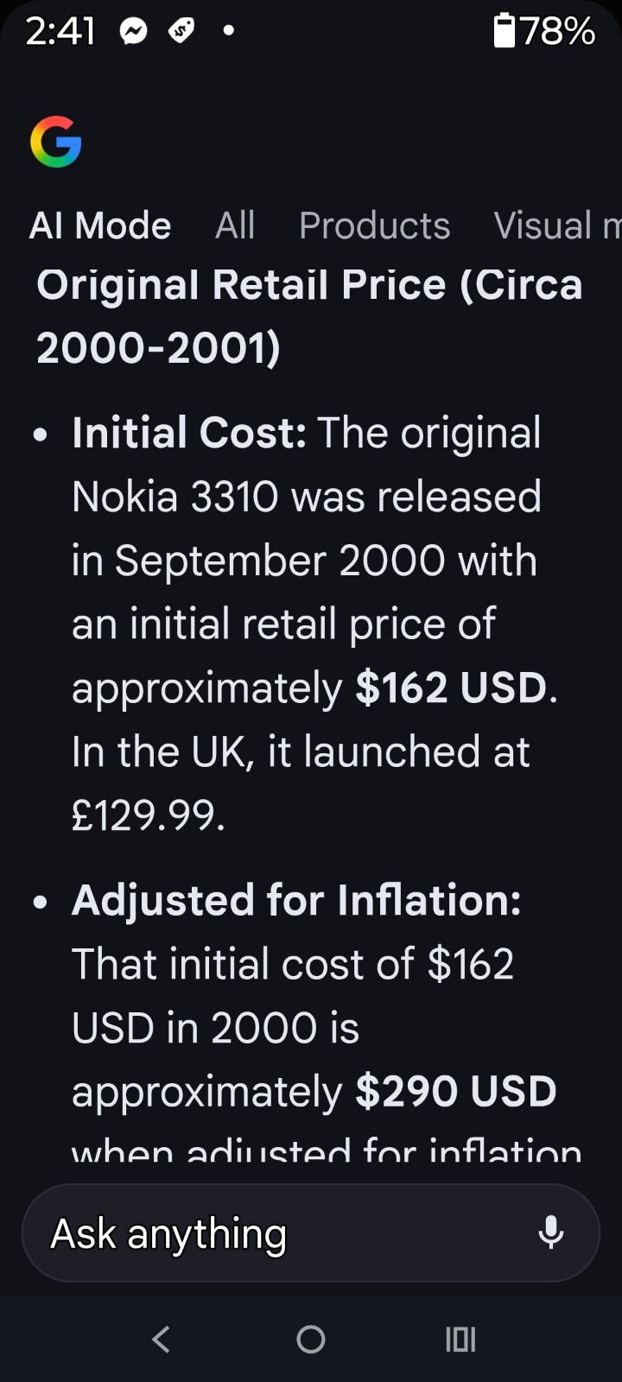
Task: Tap the battery icon in status bar
Action: (x=504, y=31)
